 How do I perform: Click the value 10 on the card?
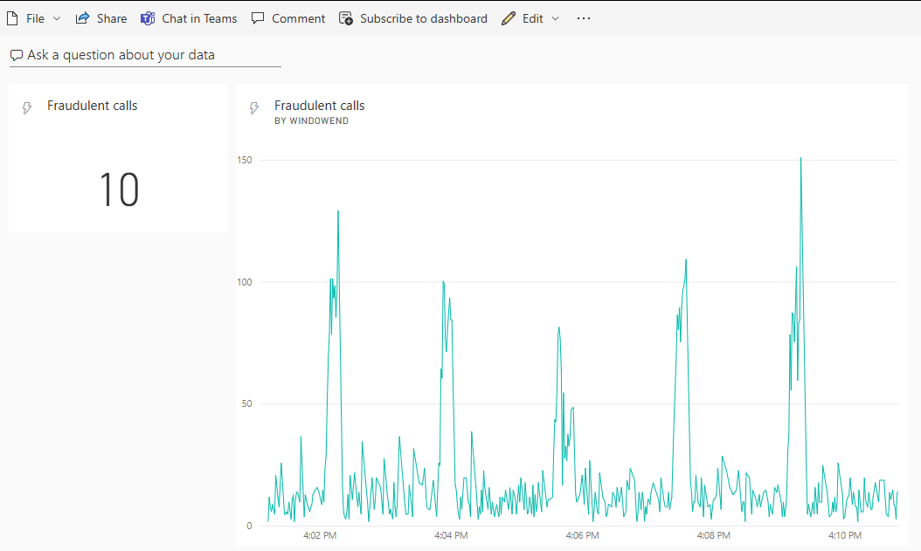pyautogui.click(x=119, y=189)
